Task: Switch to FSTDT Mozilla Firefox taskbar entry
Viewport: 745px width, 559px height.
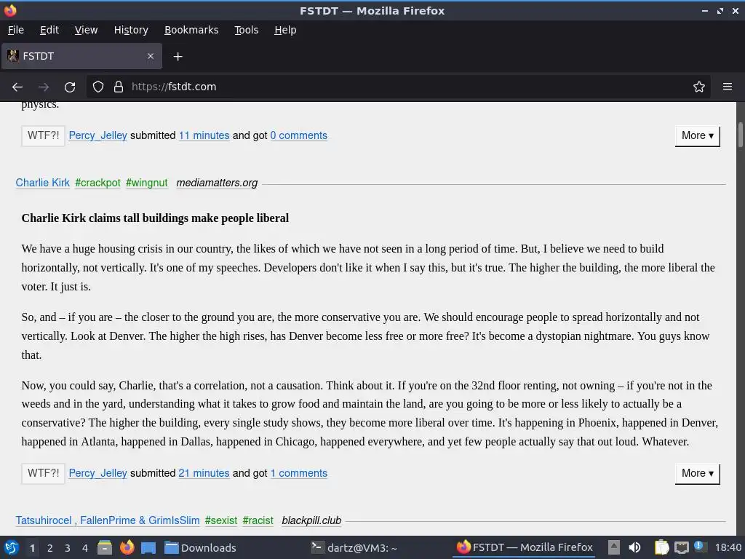Action: [x=525, y=547]
